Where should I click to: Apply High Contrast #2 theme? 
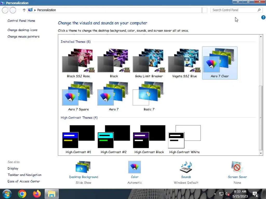point(114,139)
